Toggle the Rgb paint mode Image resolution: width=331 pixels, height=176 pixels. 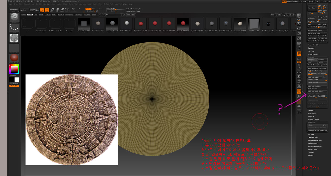(x=74, y=9)
